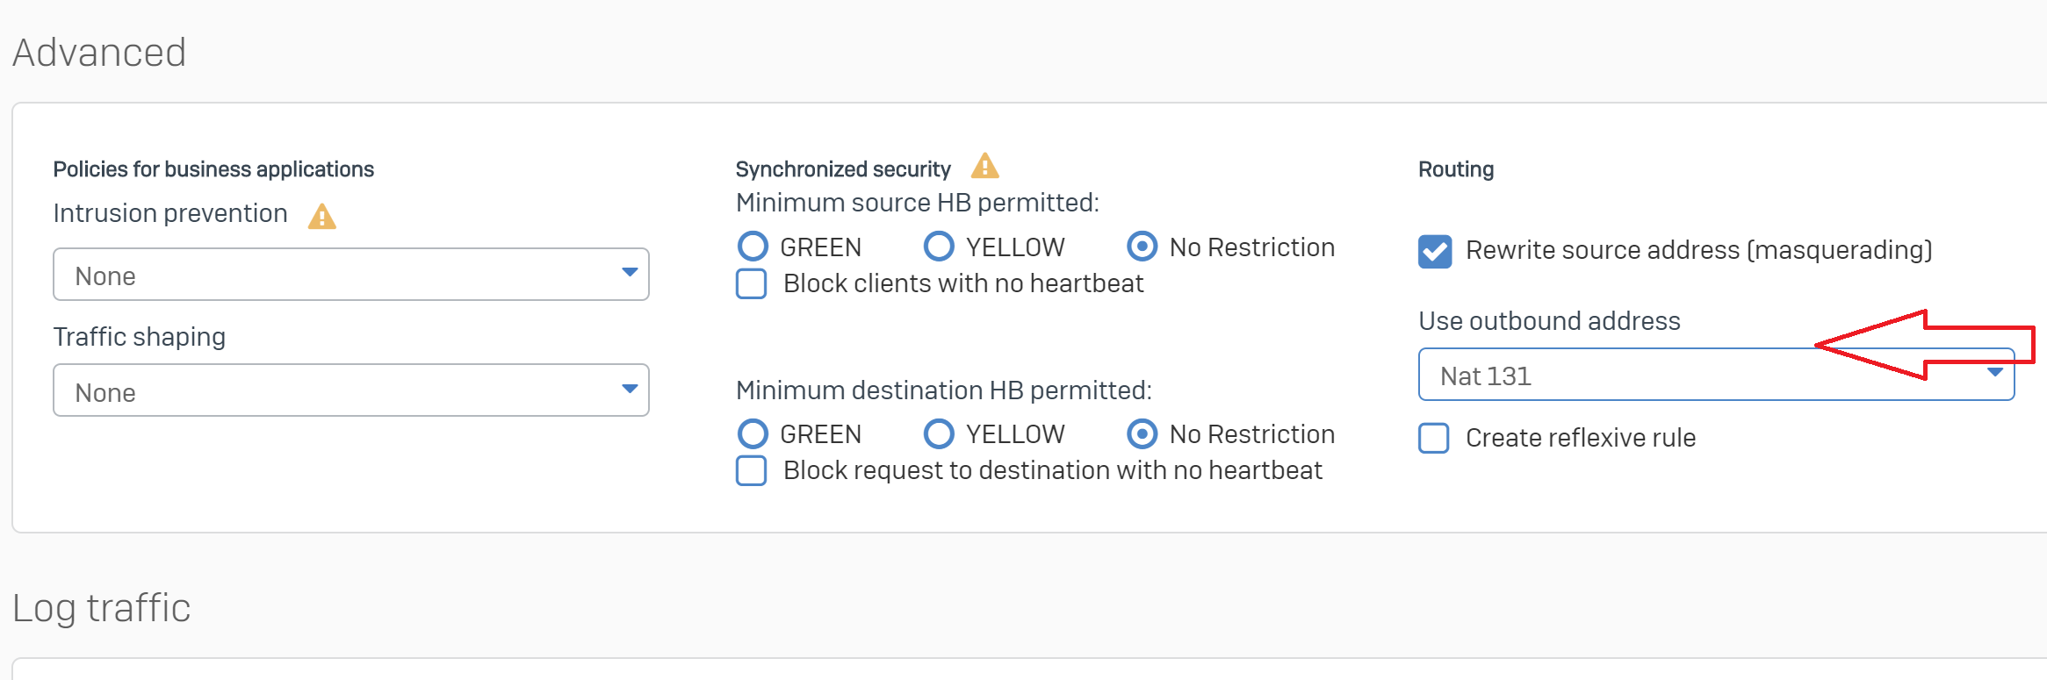Select YELLOW for minimum source HB
The image size is (2047, 680).
(x=939, y=247)
